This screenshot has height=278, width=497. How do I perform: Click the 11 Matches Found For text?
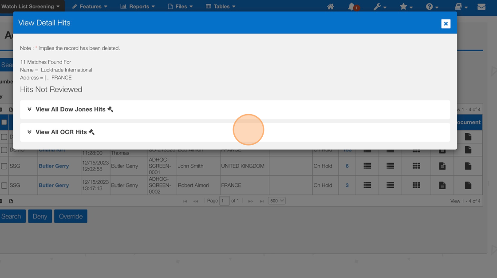tap(46, 62)
